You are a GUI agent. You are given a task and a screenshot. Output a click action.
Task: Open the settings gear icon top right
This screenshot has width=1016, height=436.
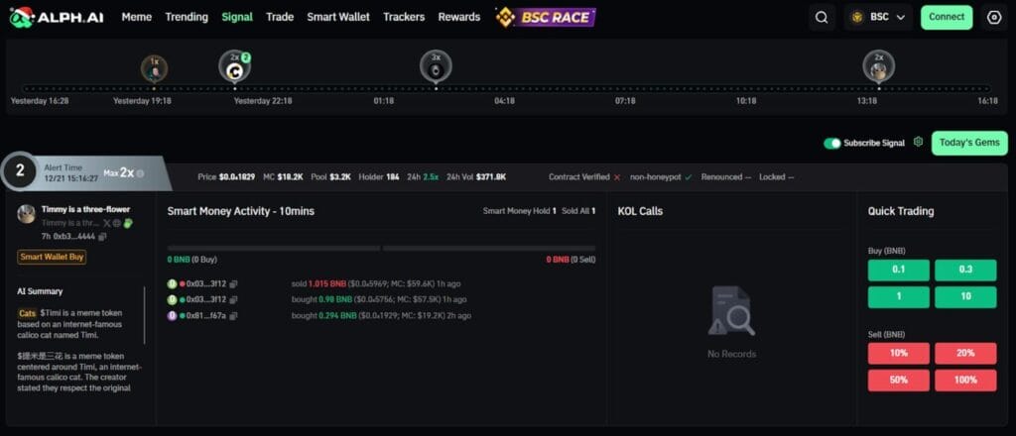pyautogui.click(x=994, y=18)
